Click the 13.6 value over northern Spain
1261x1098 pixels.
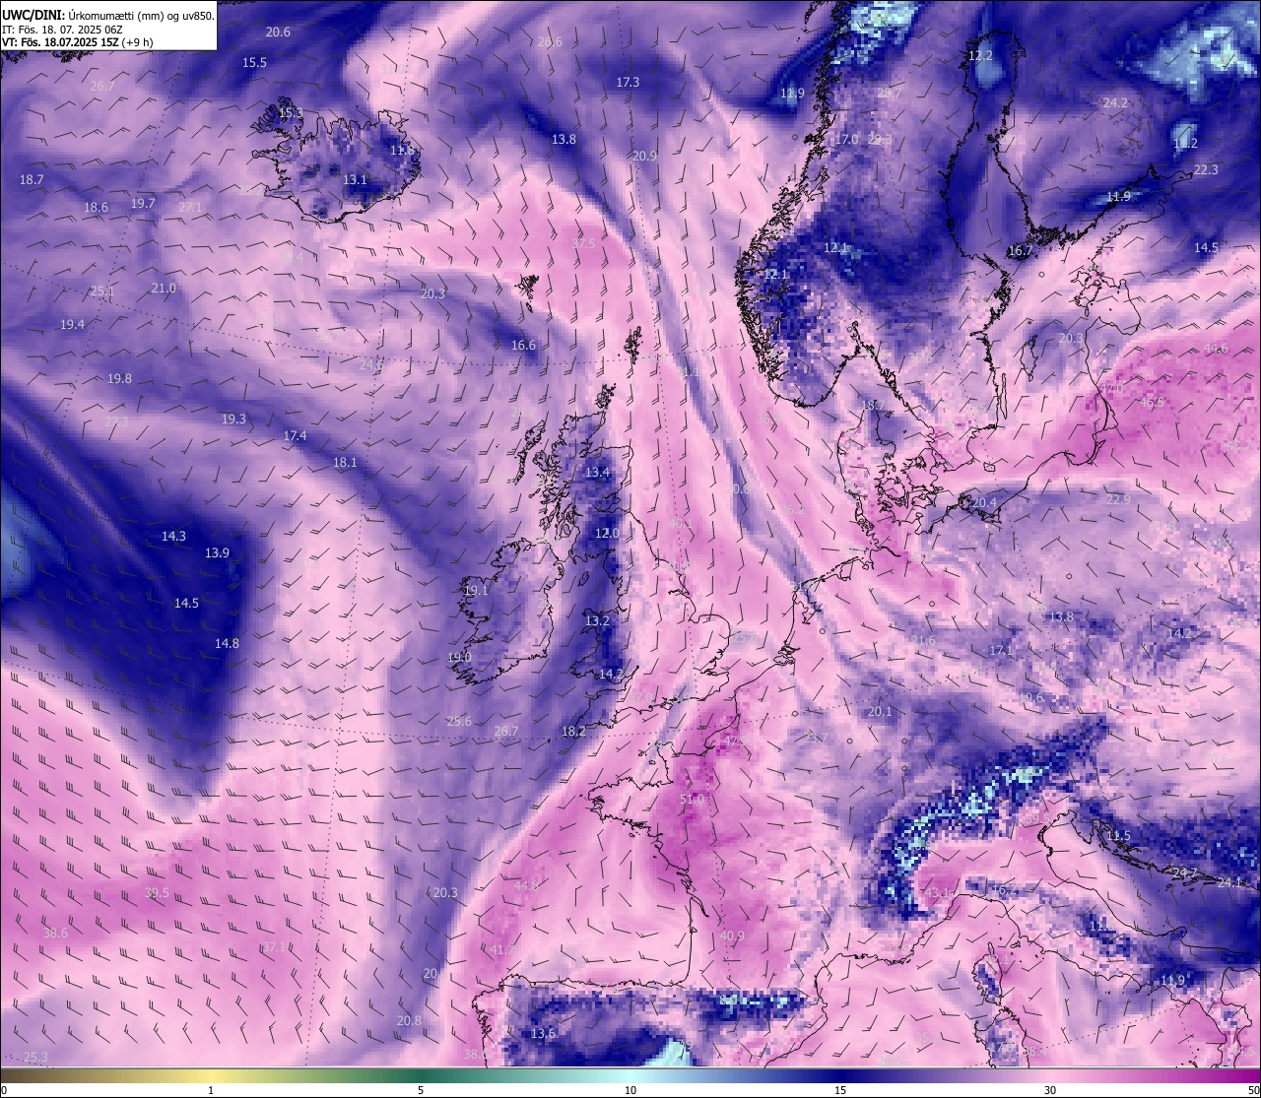click(x=543, y=1033)
